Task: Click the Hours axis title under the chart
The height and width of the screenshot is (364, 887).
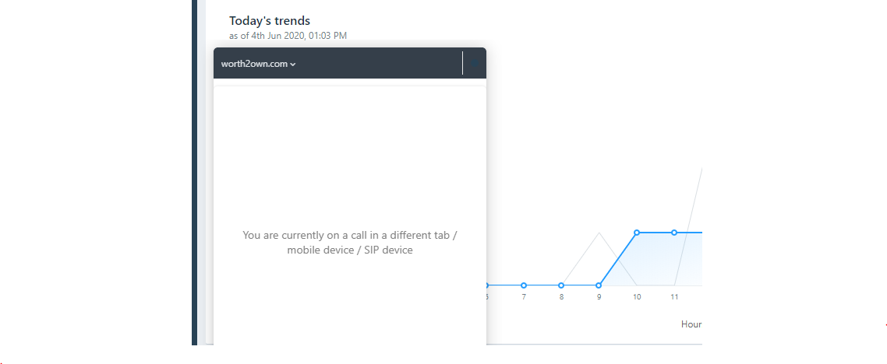Action: click(691, 324)
